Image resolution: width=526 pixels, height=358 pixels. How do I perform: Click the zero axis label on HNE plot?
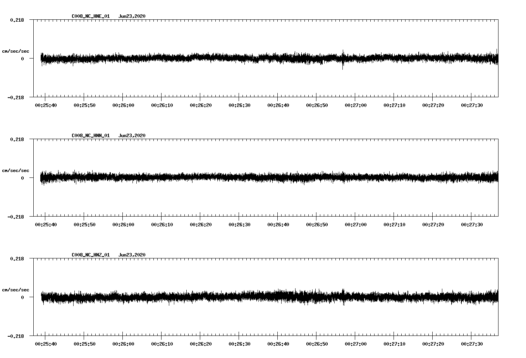click(x=22, y=59)
